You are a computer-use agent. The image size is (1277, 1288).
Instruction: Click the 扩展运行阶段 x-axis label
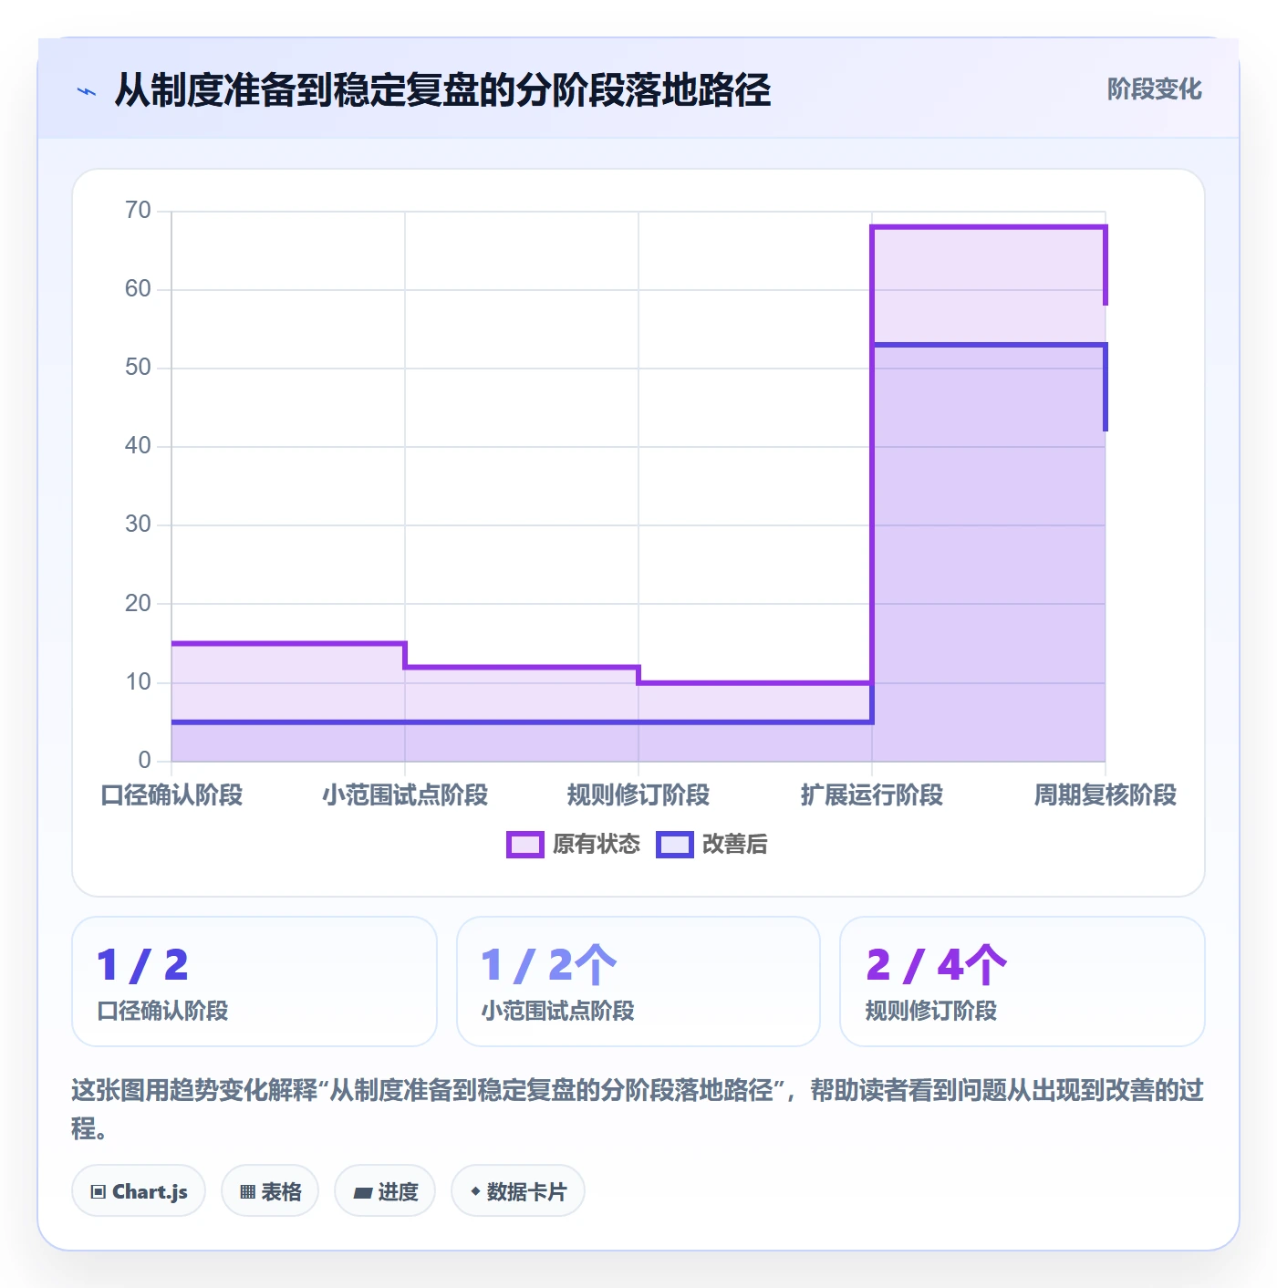point(872,795)
